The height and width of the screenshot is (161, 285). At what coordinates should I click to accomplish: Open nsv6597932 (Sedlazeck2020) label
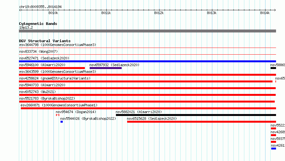coord(114,65)
